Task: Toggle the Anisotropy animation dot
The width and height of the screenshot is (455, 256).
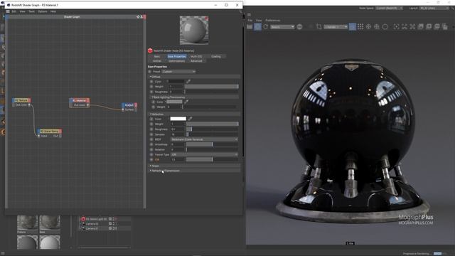Action: point(151,144)
